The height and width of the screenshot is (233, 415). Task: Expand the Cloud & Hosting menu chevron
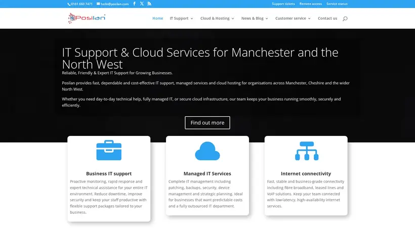pos(233,19)
